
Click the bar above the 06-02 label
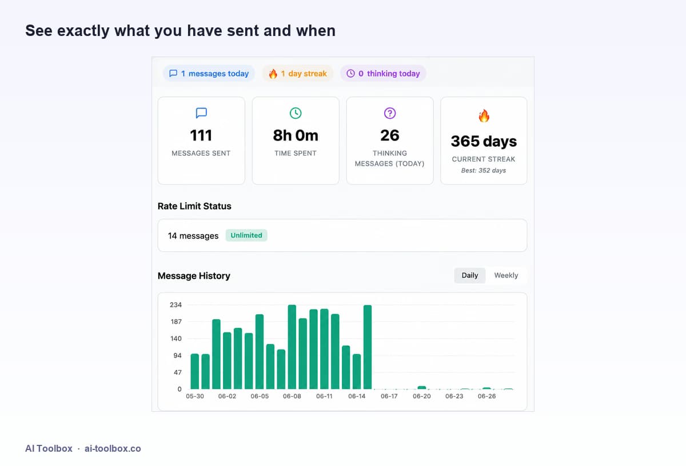pyautogui.click(x=227, y=361)
